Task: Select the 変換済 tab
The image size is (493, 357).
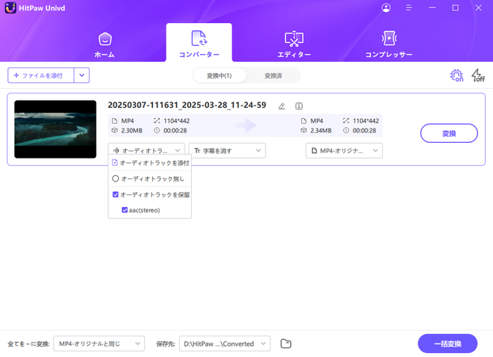Action: [x=273, y=75]
